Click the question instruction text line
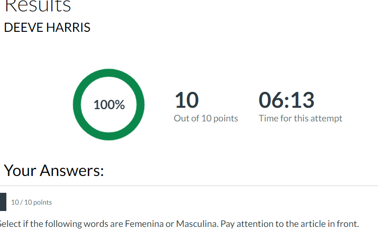378x231 pixels. coord(179,224)
